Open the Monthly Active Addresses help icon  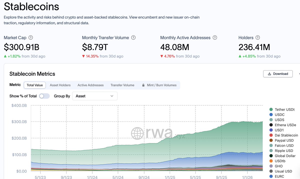point(215,38)
